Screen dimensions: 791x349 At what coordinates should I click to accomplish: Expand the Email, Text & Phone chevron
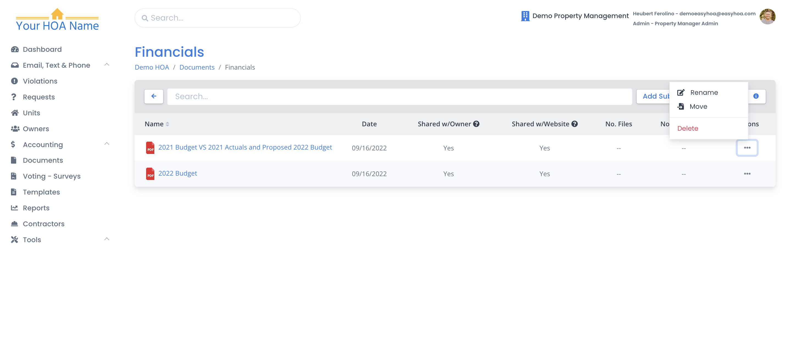click(107, 65)
